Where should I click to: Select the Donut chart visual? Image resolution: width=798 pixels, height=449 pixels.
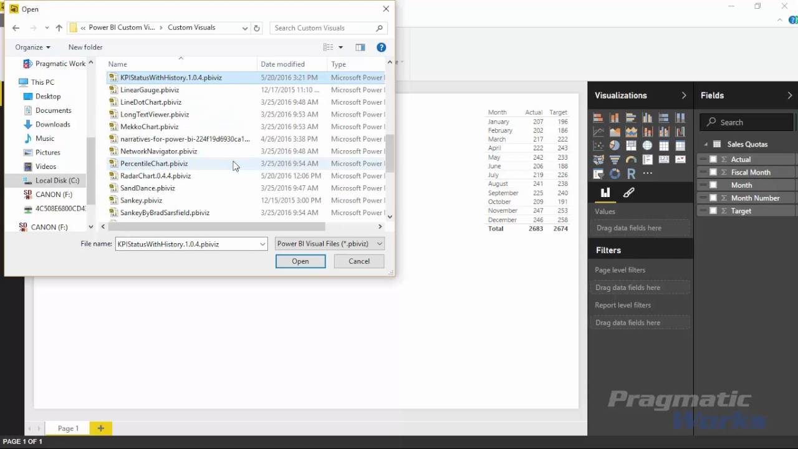(615, 174)
